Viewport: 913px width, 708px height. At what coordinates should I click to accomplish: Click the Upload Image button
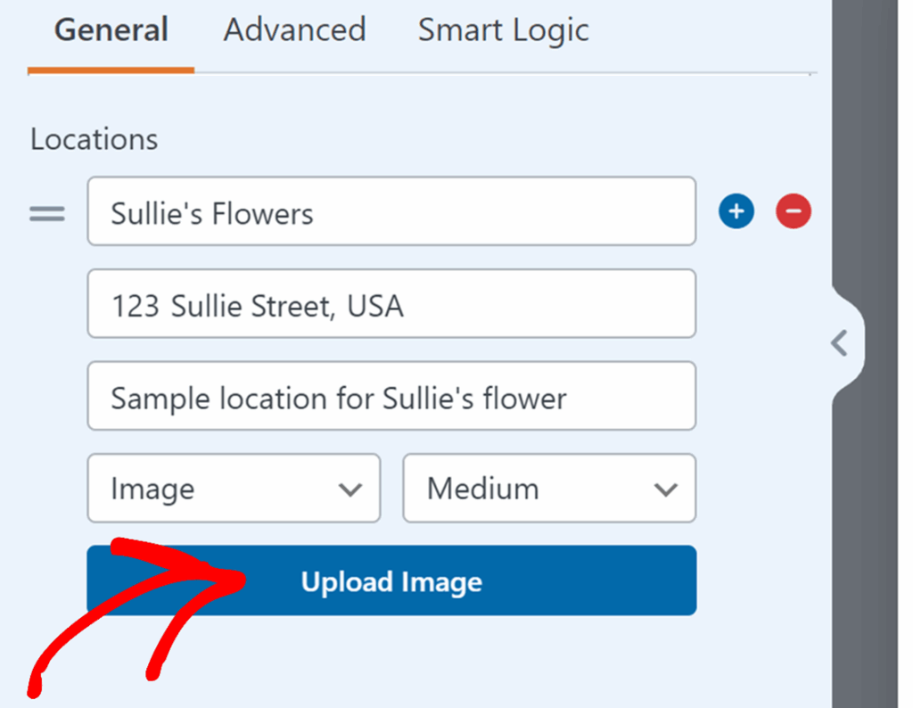click(x=391, y=580)
